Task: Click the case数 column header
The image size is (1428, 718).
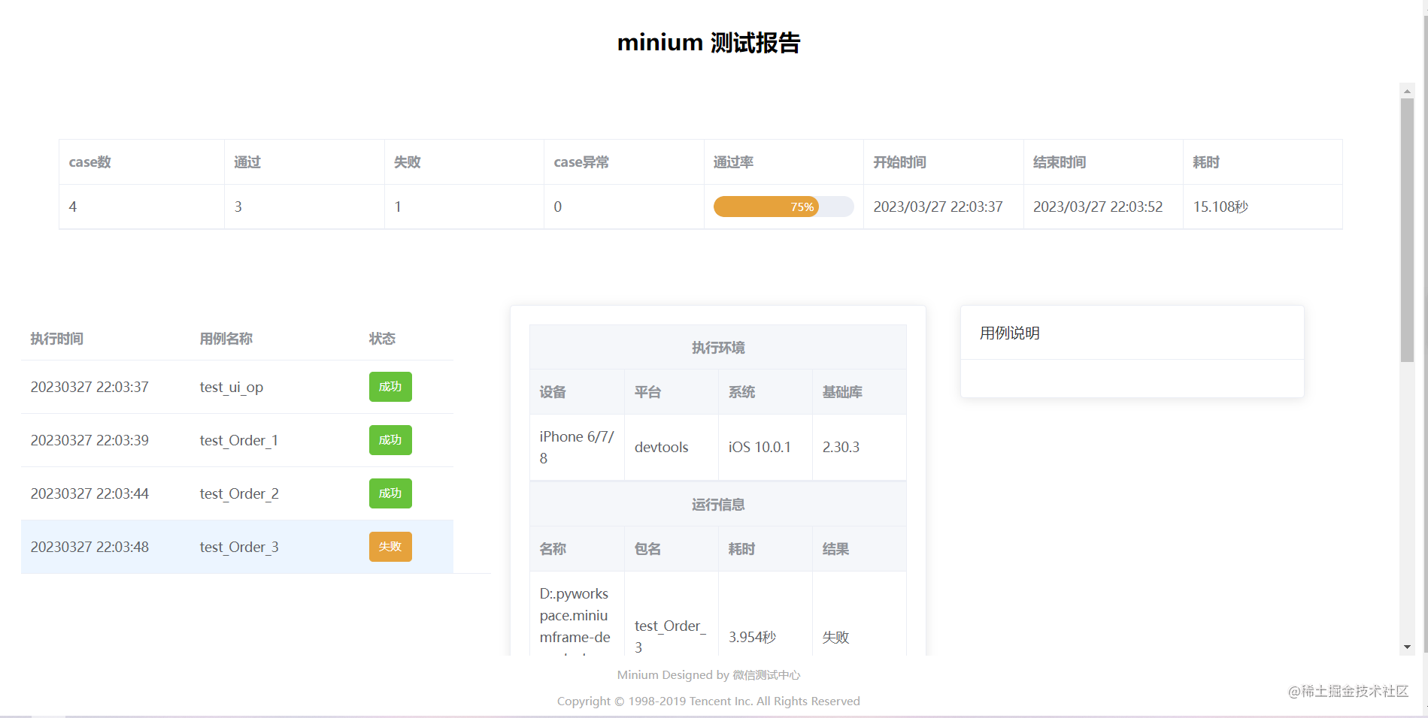Action: pyautogui.click(x=89, y=162)
